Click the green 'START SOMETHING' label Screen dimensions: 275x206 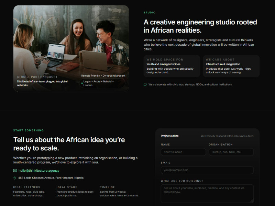coord(29,130)
